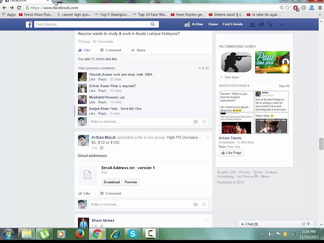324x243 pixels.
Task: Click the search magnifier in Find friends box
Action: (153, 24)
